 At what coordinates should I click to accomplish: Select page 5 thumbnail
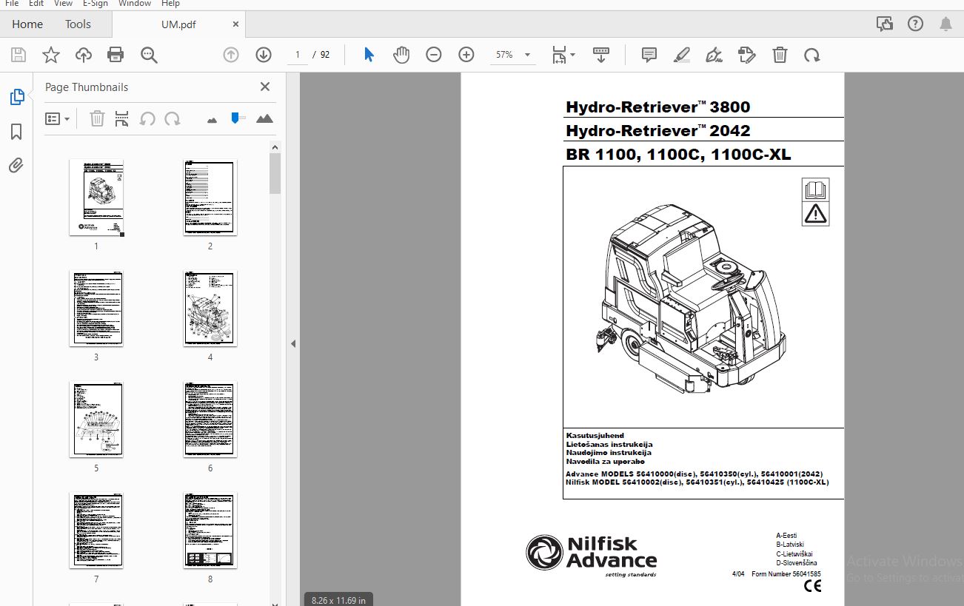click(x=96, y=420)
